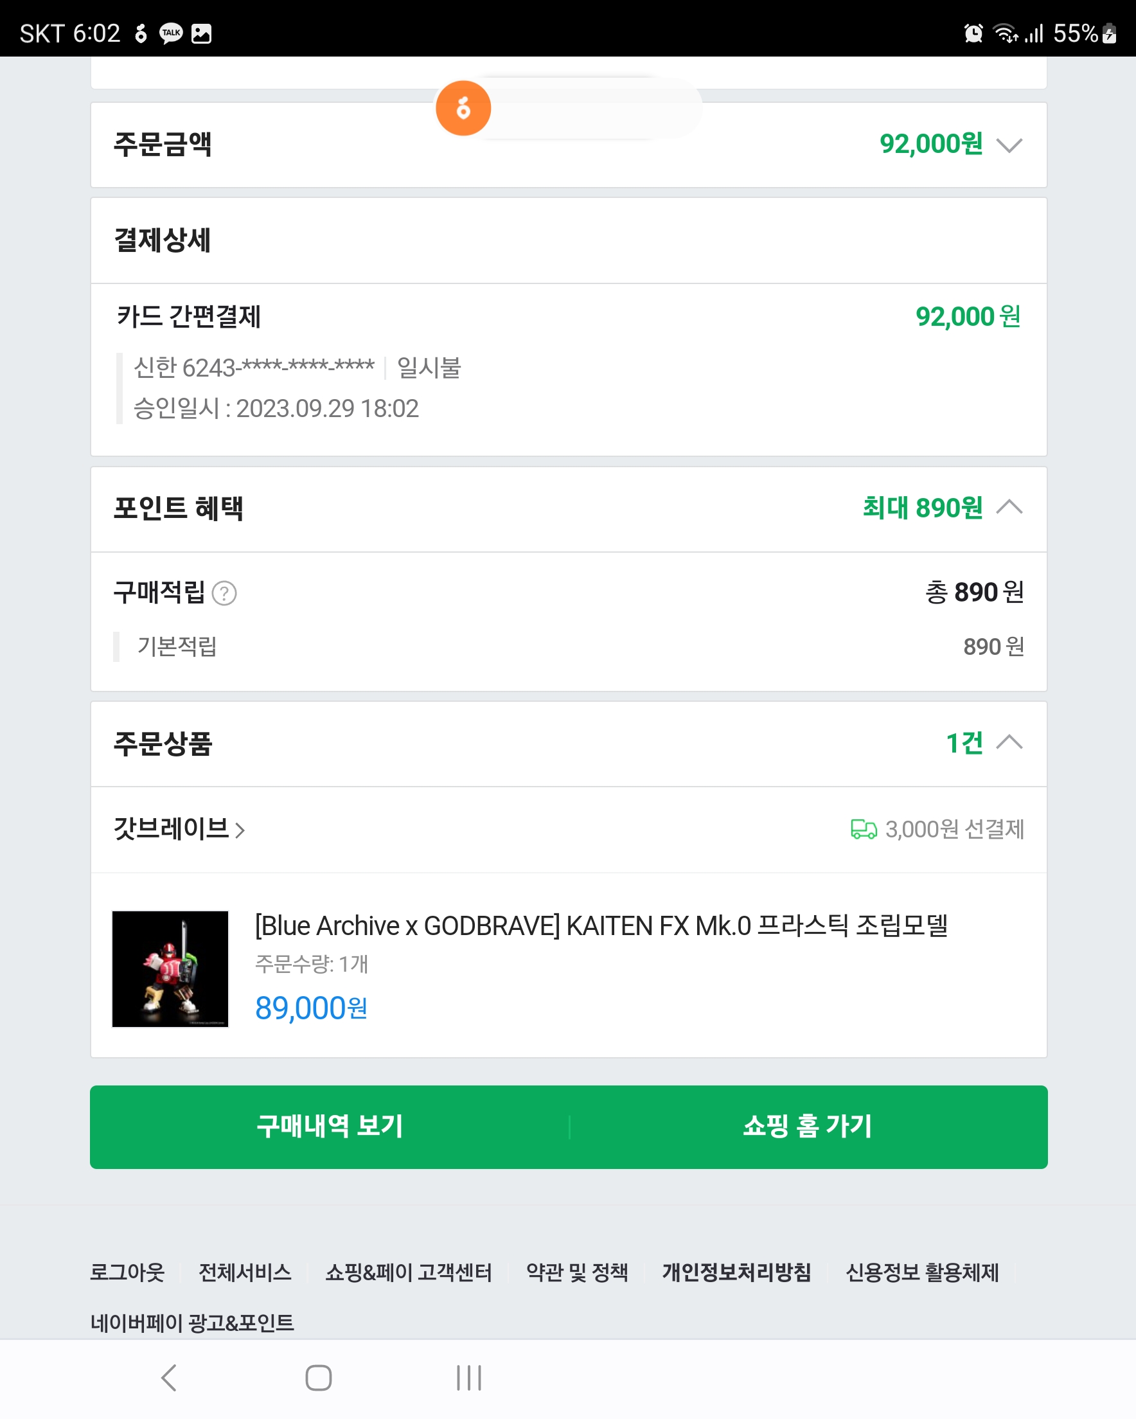Screen dimensions: 1136x1419
Task: Open 전체서비스 in the footer
Action: coord(245,1272)
